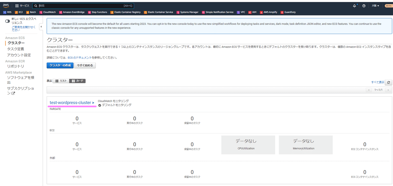Open Step Functions shortcut
This screenshot has height=186, width=393.
97,12
